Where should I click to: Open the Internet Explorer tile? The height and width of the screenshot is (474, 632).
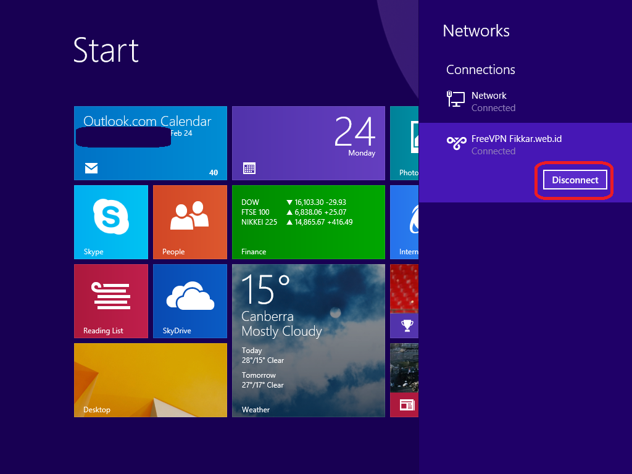click(x=404, y=222)
